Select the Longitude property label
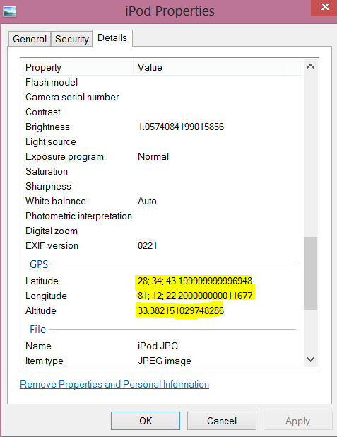Viewport: 337px width, 437px height. click(x=46, y=296)
